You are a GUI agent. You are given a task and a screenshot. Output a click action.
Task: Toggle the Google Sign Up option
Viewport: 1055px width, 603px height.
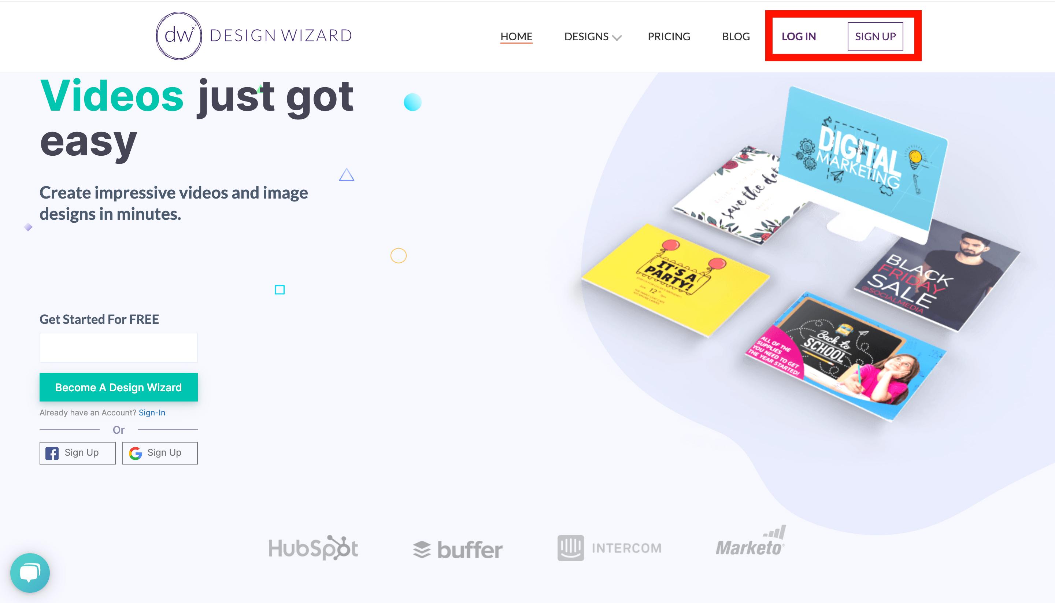159,452
